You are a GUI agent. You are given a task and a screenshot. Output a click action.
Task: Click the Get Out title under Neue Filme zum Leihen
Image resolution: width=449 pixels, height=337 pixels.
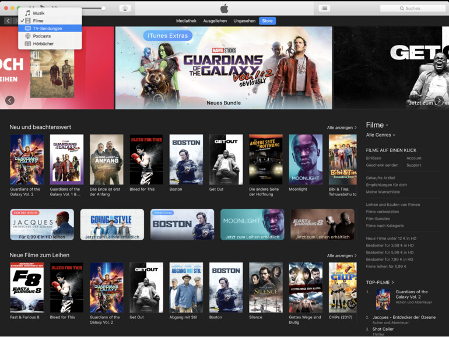(x=136, y=317)
